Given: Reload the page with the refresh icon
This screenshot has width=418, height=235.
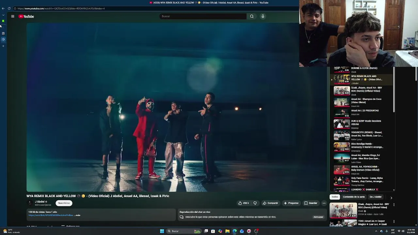Looking at the screenshot, I should coord(9,8).
